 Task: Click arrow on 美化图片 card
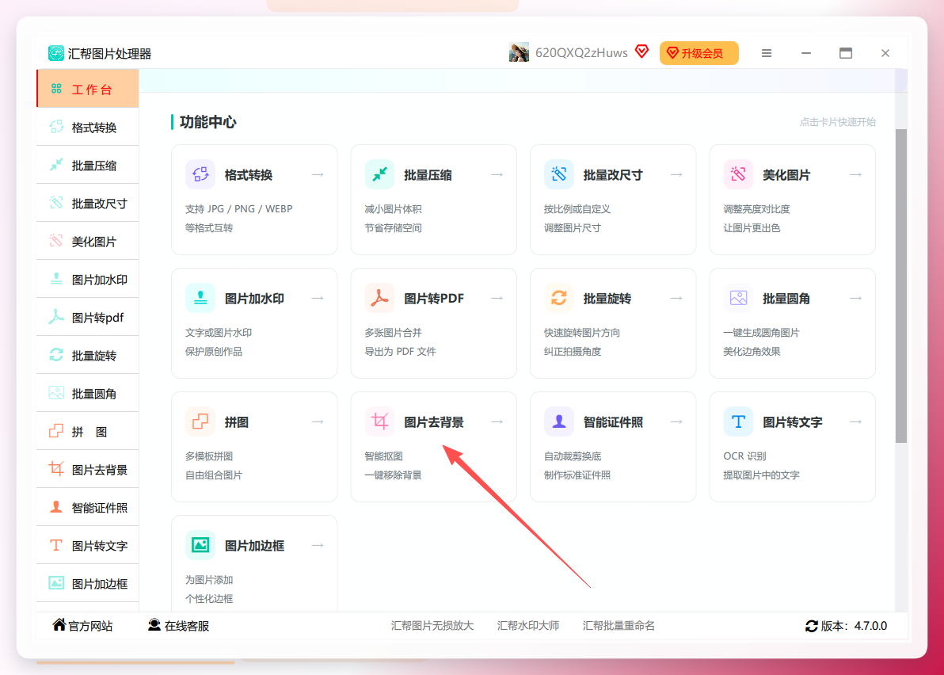click(x=856, y=174)
